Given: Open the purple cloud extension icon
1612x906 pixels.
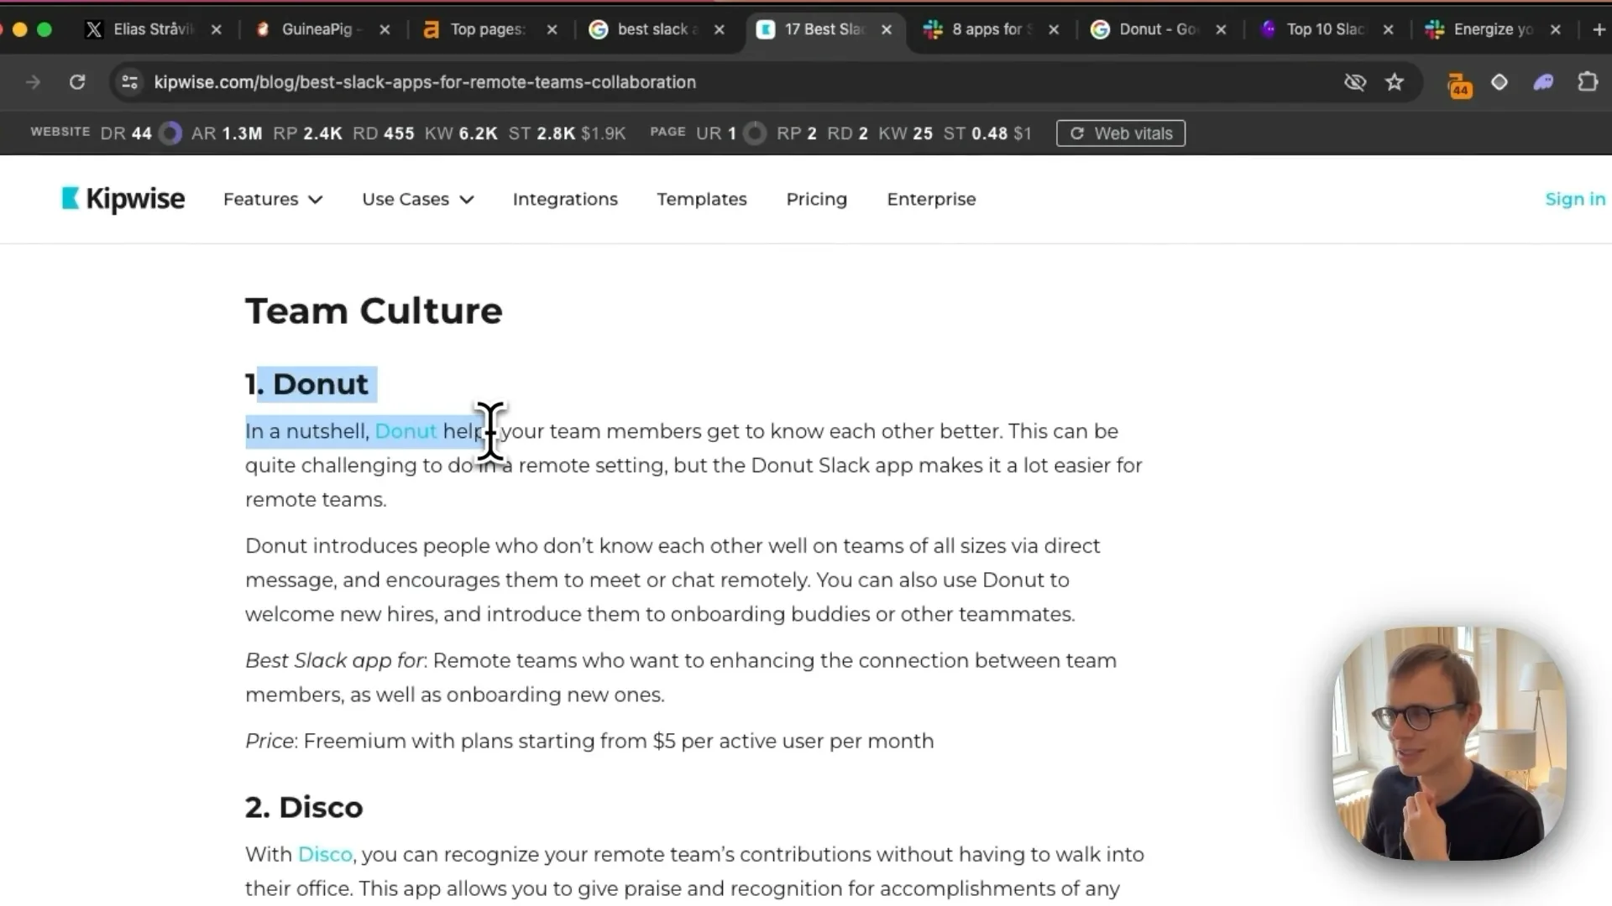Looking at the screenshot, I should click(1543, 82).
